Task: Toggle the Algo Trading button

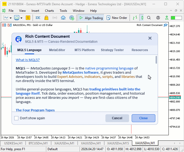Action: [x=91, y=18]
